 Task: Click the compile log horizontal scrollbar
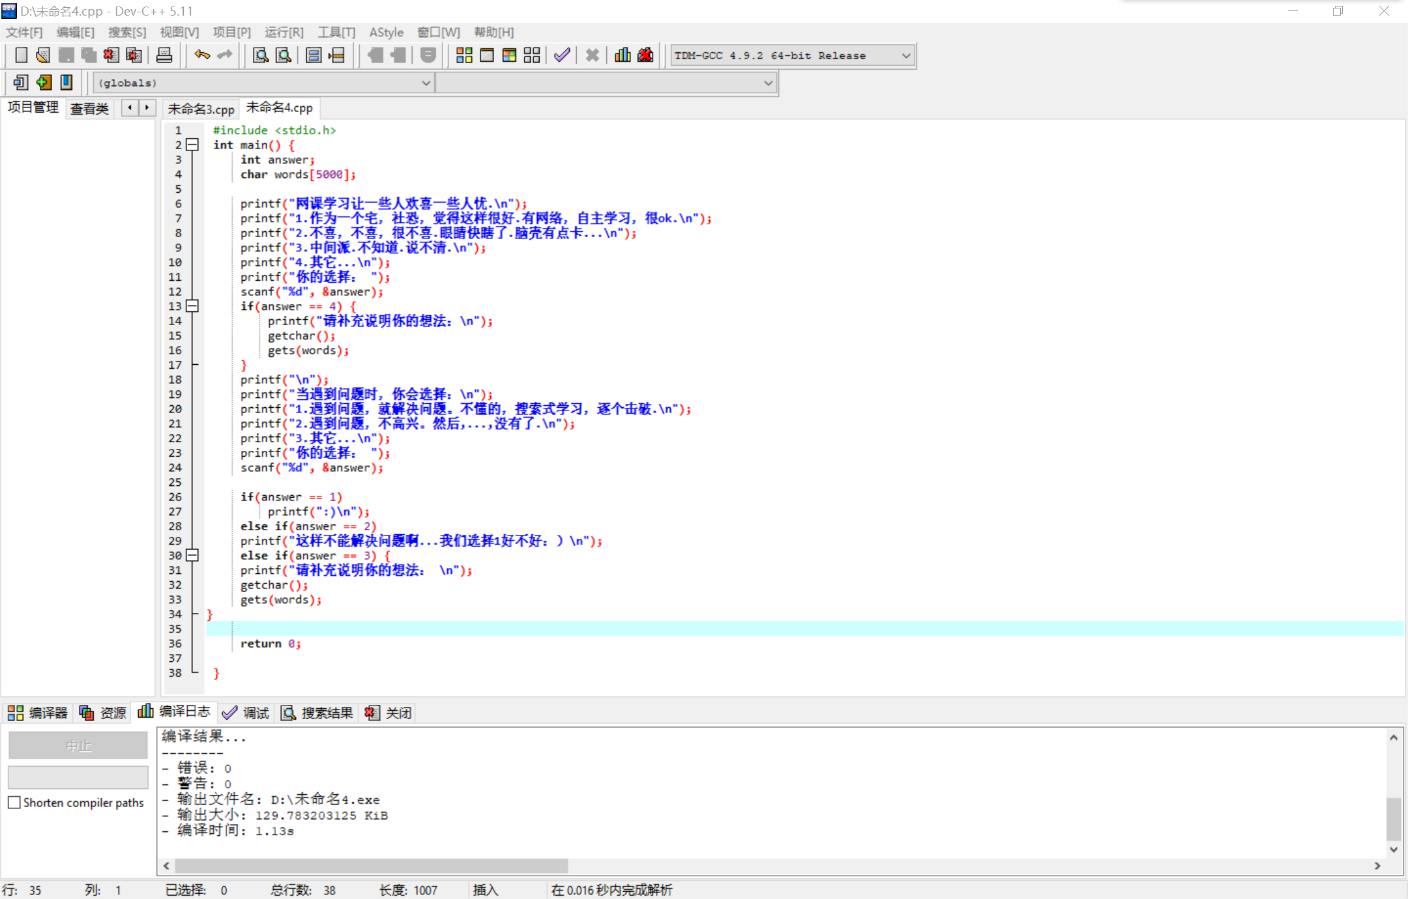[x=372, y=866]
